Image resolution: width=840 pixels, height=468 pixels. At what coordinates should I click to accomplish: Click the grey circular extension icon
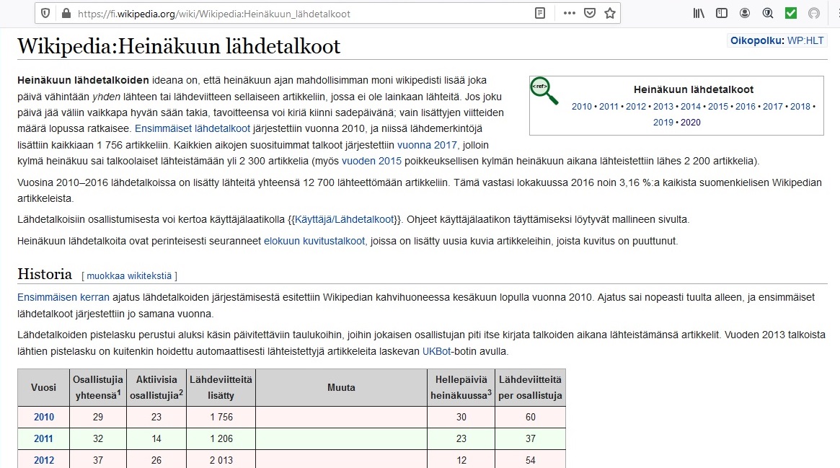tap(814, 14)
